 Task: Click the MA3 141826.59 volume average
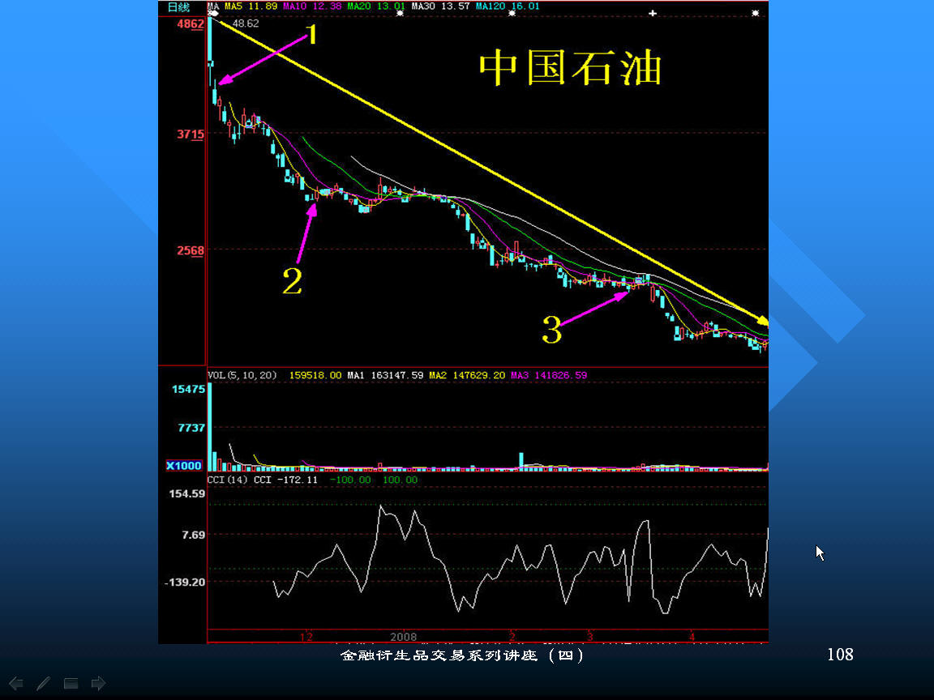549,375
